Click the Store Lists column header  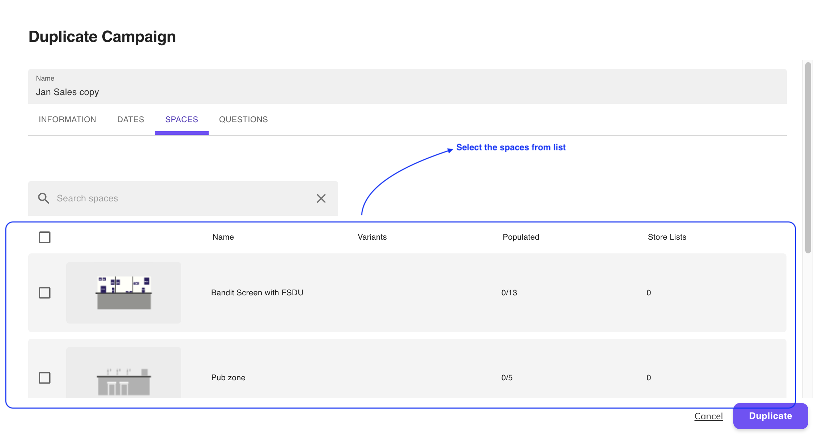667,237
